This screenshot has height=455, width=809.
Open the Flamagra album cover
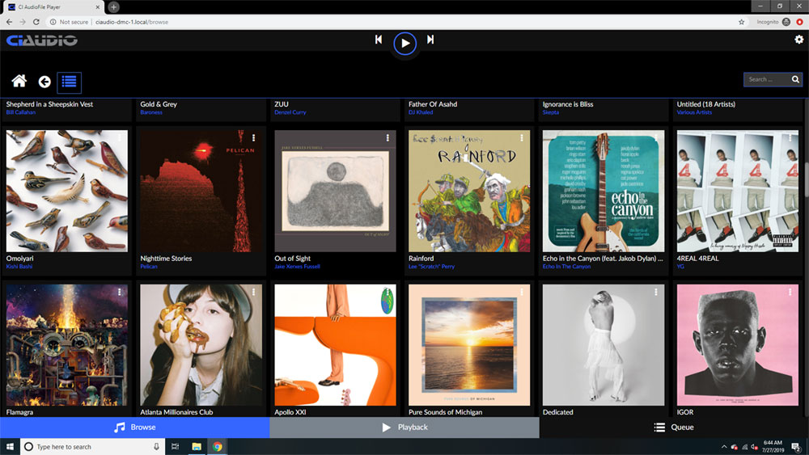tap(67, 345)
